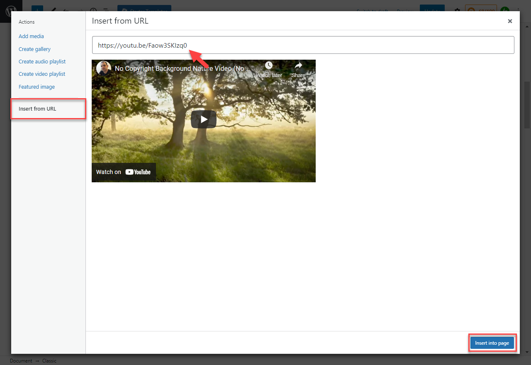The width and height of the screenshot is (531, 365).
Task: Open the video title link
Action: tap(183, 68)
